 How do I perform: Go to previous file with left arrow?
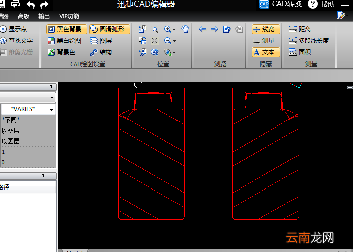click(x=203, y=29)
